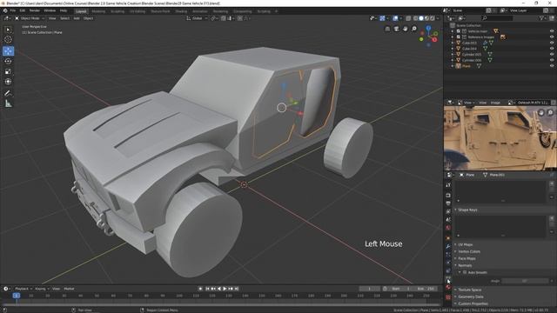The height and width of the screenshot is (313, 557).
Task: Activate the Move tool
Action: click(x=8, y=51)
